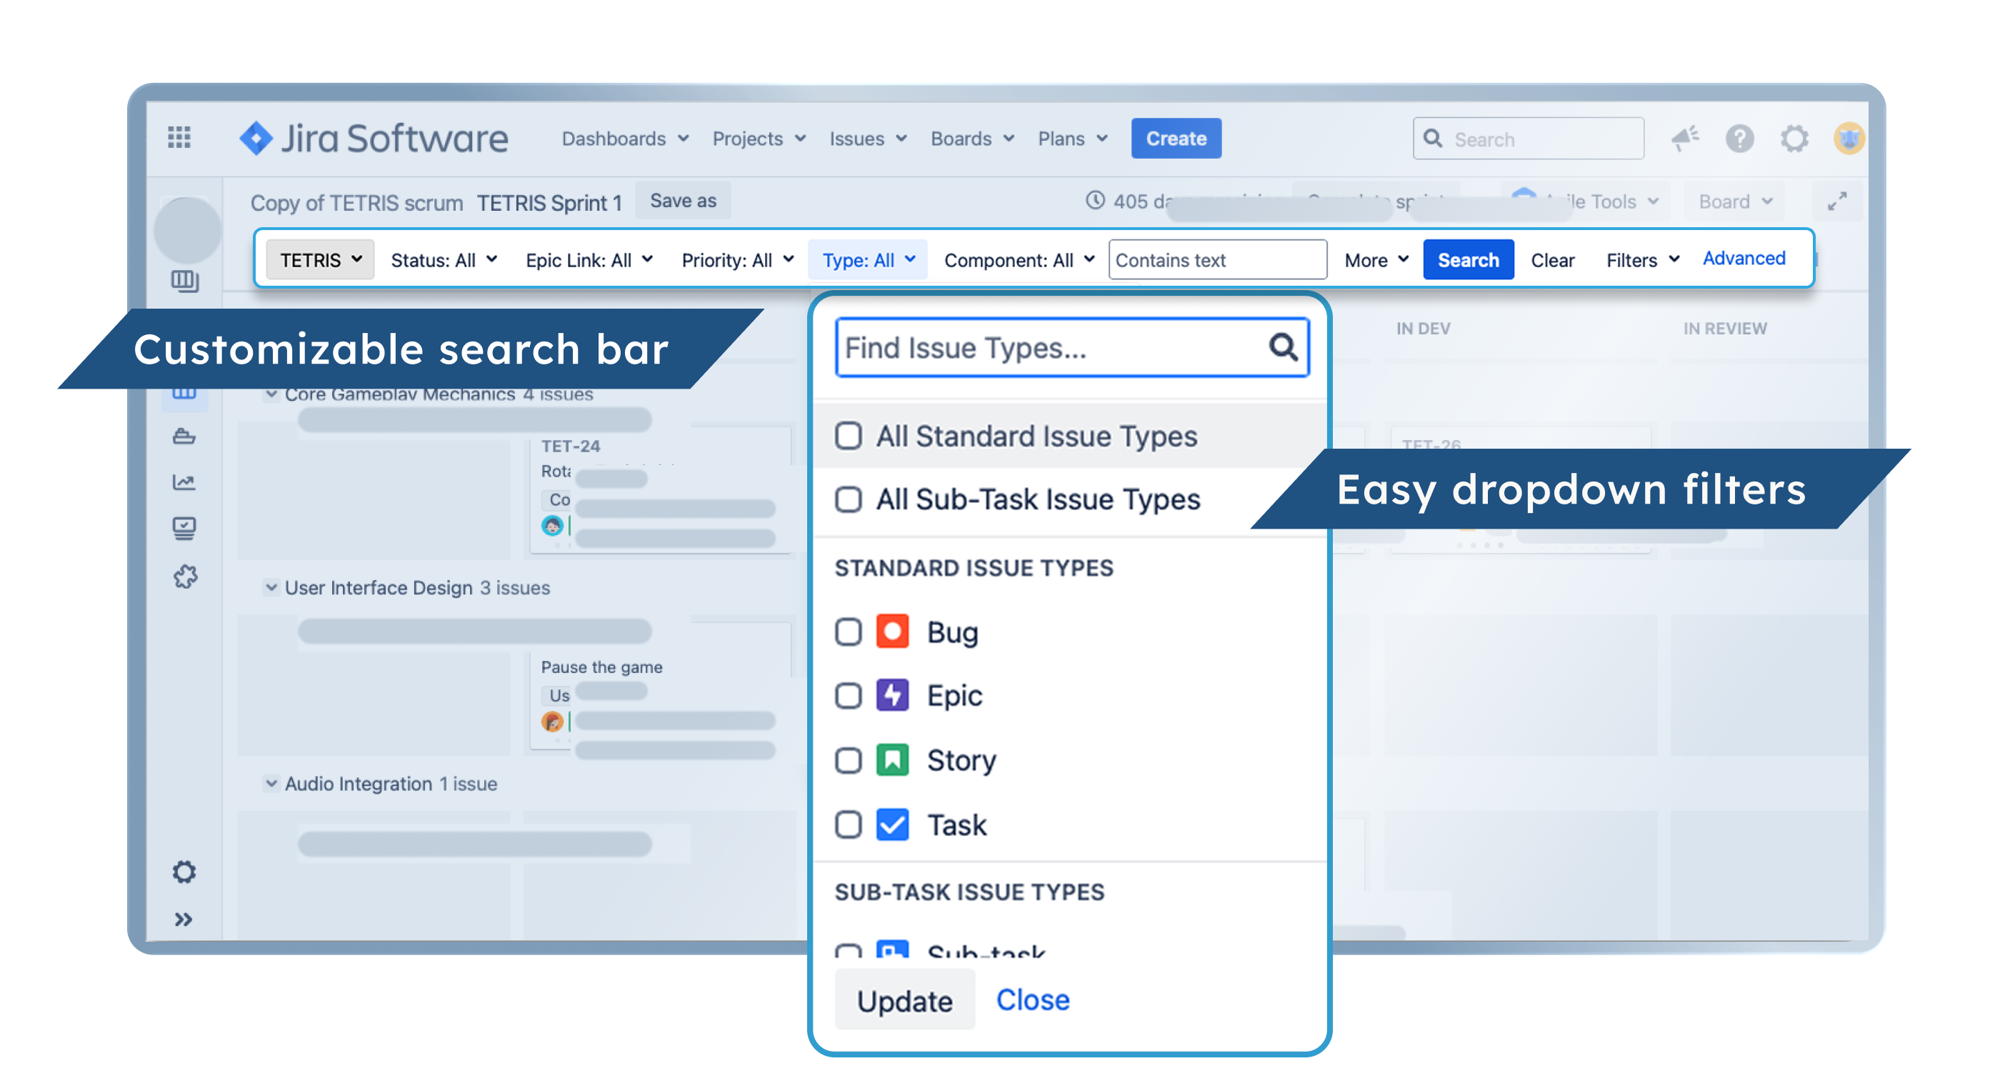Open the releases ship icon in sidebar

coord(184,436)
